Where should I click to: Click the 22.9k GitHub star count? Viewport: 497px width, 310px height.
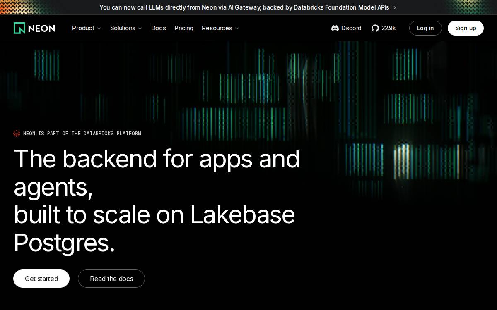tap(388, 28)
